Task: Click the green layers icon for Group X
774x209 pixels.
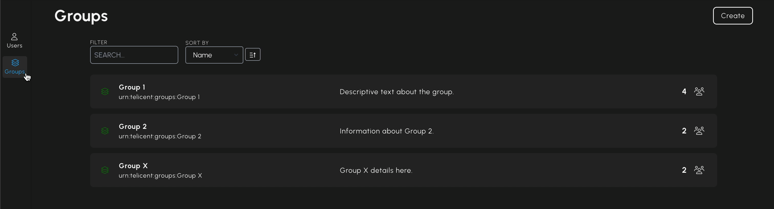Action: point(105,170)
